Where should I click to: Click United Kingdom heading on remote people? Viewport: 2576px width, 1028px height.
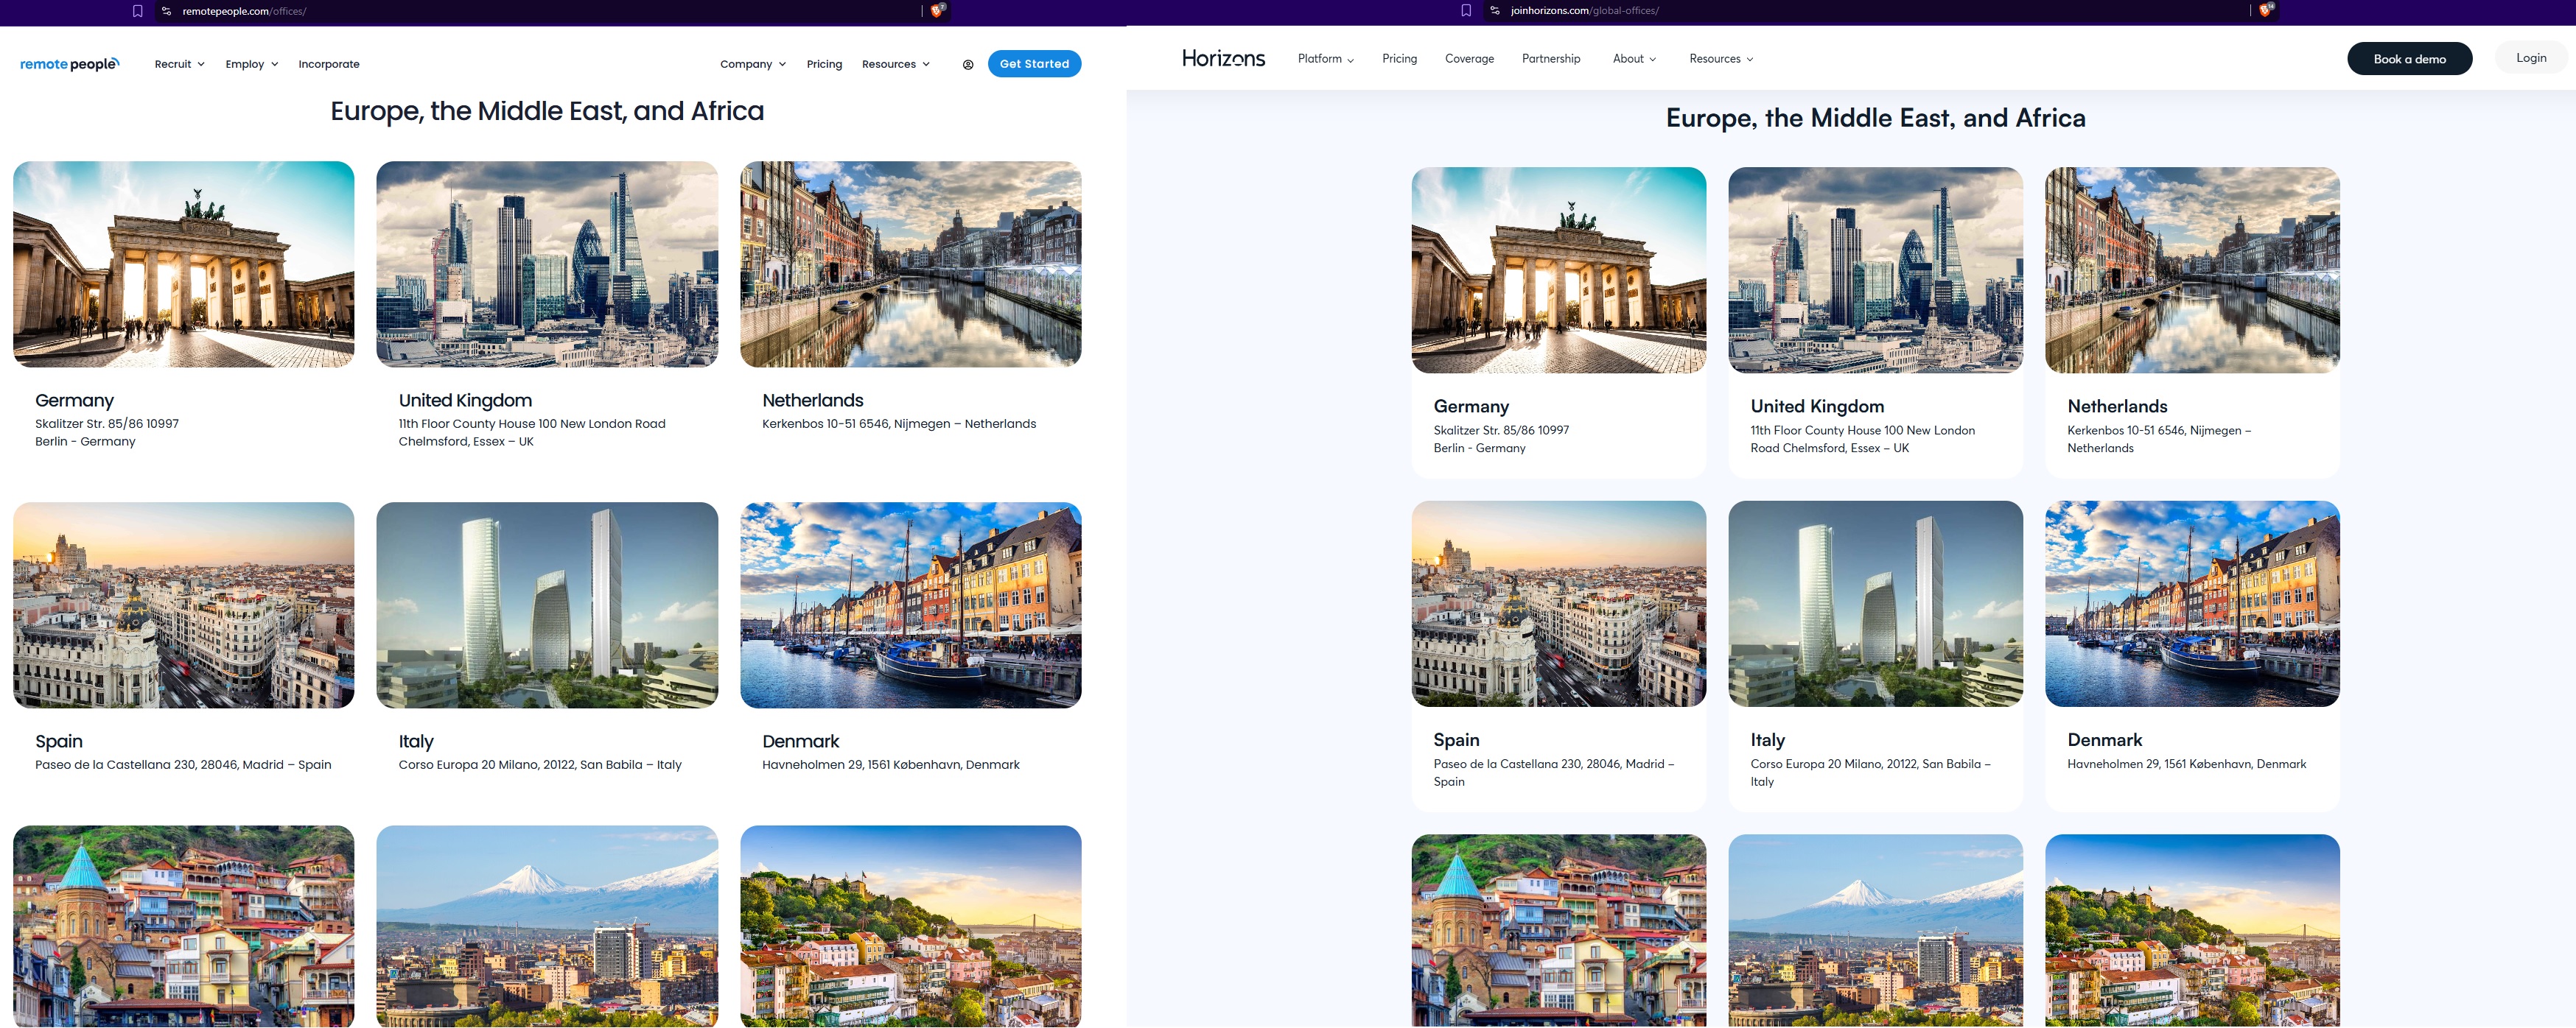click(x=465, y=401)
